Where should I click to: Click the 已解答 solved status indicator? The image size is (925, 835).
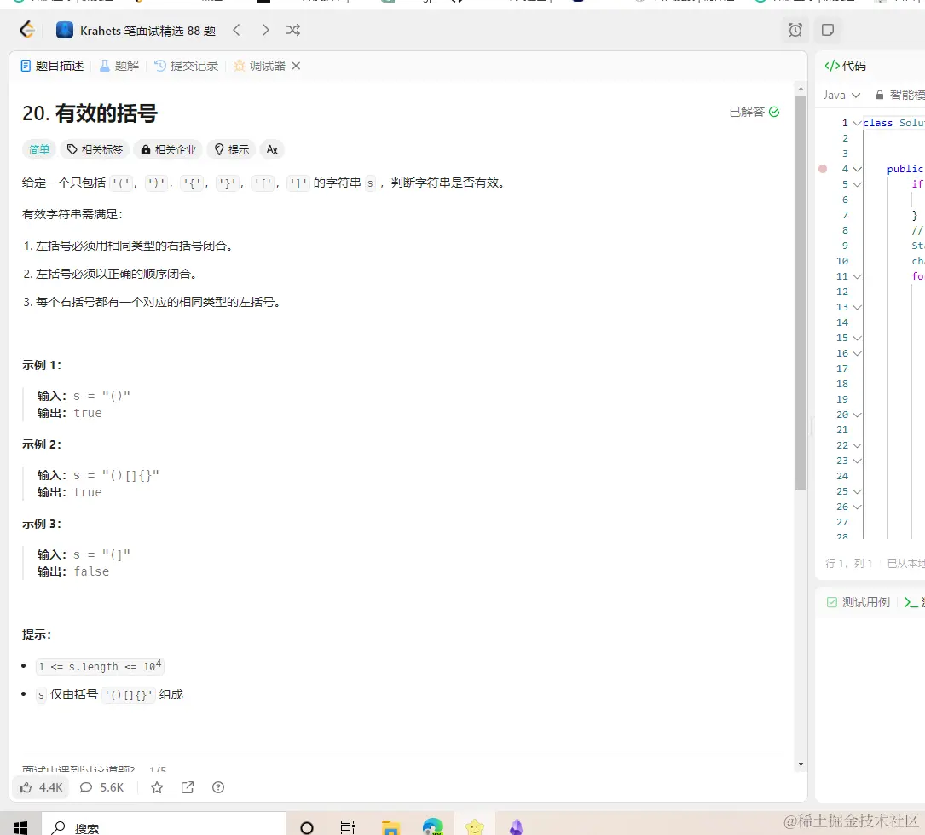point(754,112)
